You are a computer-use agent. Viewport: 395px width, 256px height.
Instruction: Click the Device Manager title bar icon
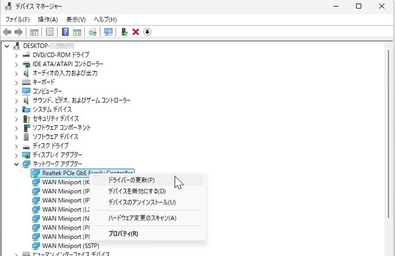pos(9,6)
